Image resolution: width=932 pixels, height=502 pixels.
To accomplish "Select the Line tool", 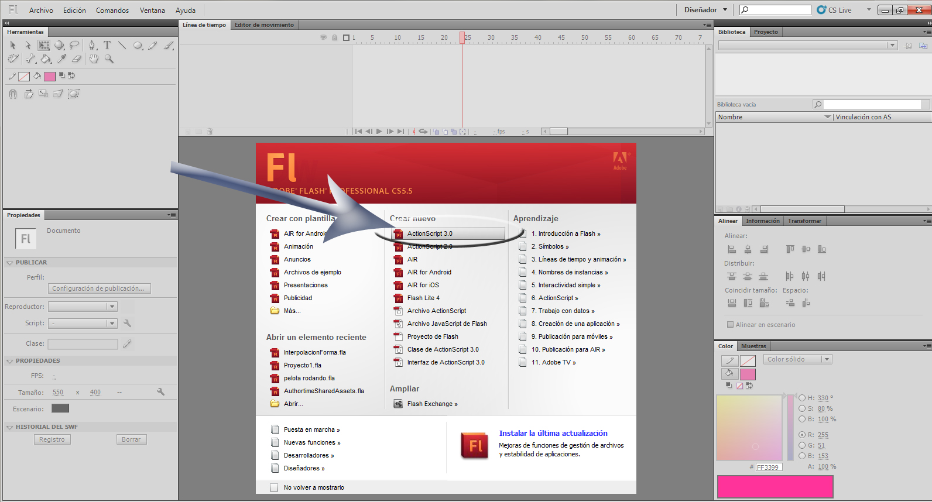I will tap(122, 45).
